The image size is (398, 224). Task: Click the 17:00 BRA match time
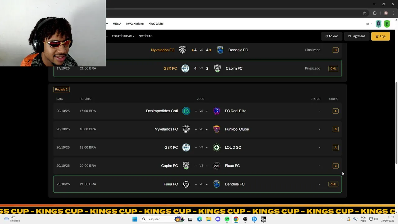tap(88, 111)
